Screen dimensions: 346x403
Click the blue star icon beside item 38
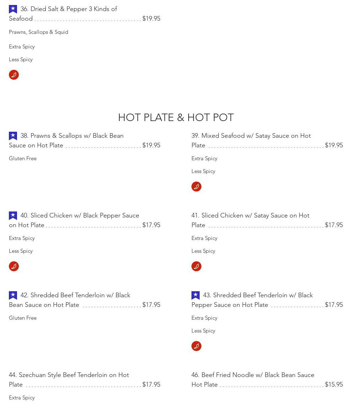click(x=13, y=136)
